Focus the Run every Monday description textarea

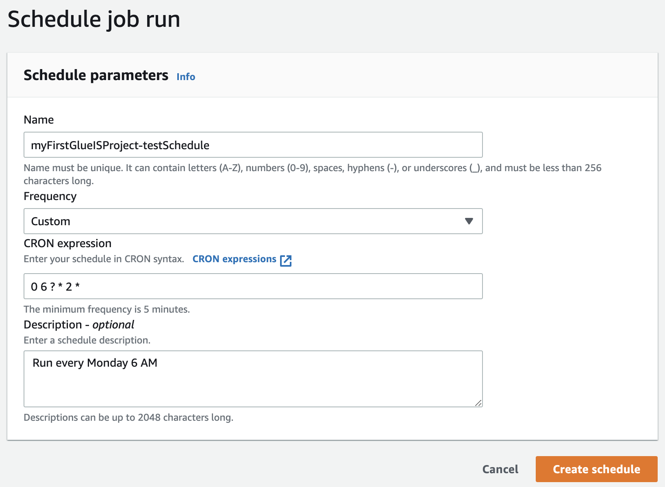pos(253,378)
